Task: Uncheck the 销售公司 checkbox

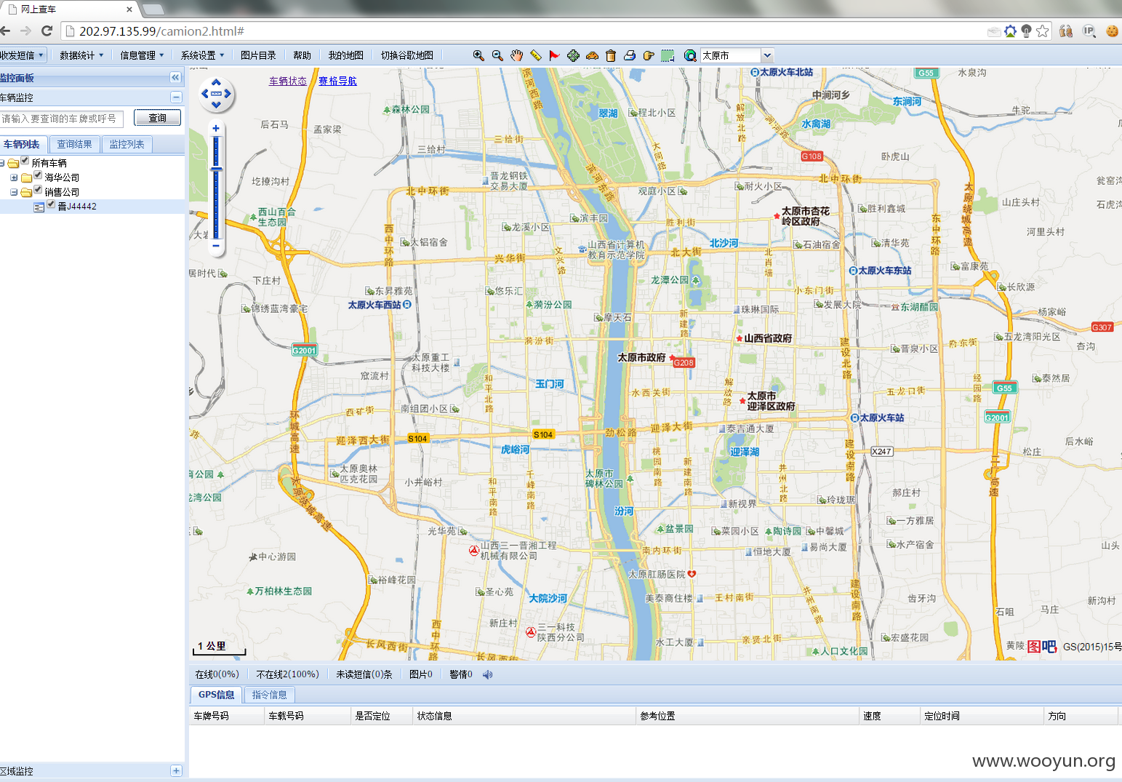Action: point(38,190)
